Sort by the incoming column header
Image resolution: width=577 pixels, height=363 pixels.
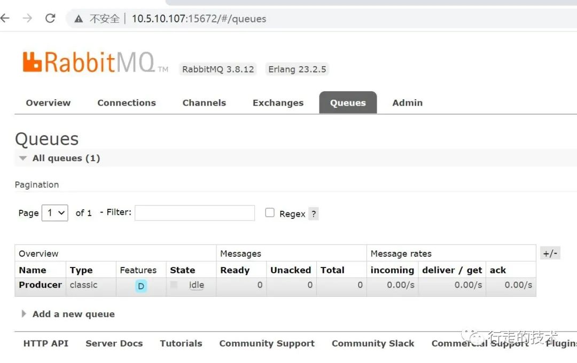(x=392, y=270)
